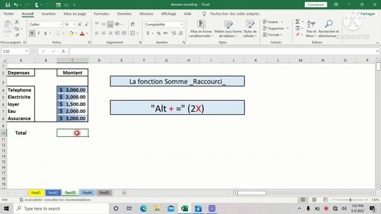This screenshot has width=381, height=214.
Task: Open the font size 14 dropdown
Action: (x=74, y=24)
